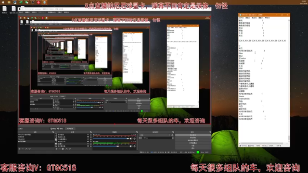Open OBS 文件(F) menu
The image size is (308, 173).
point(21,12)
